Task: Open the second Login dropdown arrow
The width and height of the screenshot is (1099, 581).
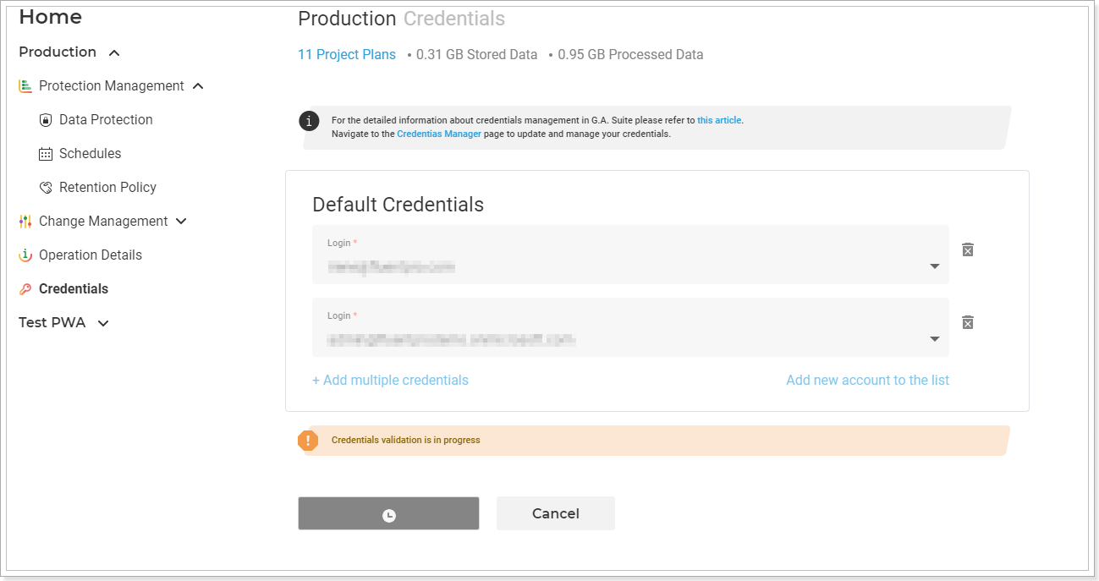Action: [x=935, y=339]
